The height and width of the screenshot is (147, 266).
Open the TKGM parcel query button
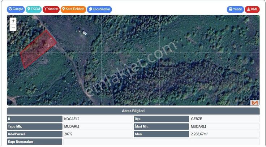tap(34, 9)
